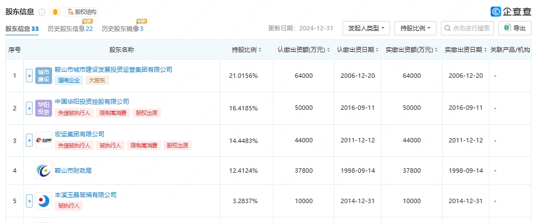Click the 华阳投资 company logo

44,108
